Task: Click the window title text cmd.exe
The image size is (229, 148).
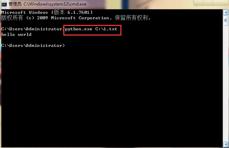Action: (47, 4)
